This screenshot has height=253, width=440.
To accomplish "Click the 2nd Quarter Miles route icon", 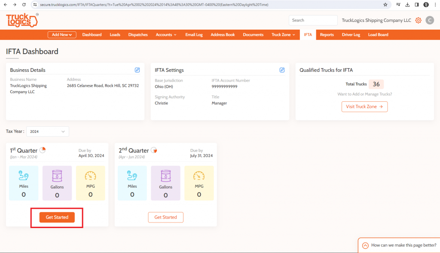I will click(132, 176).
